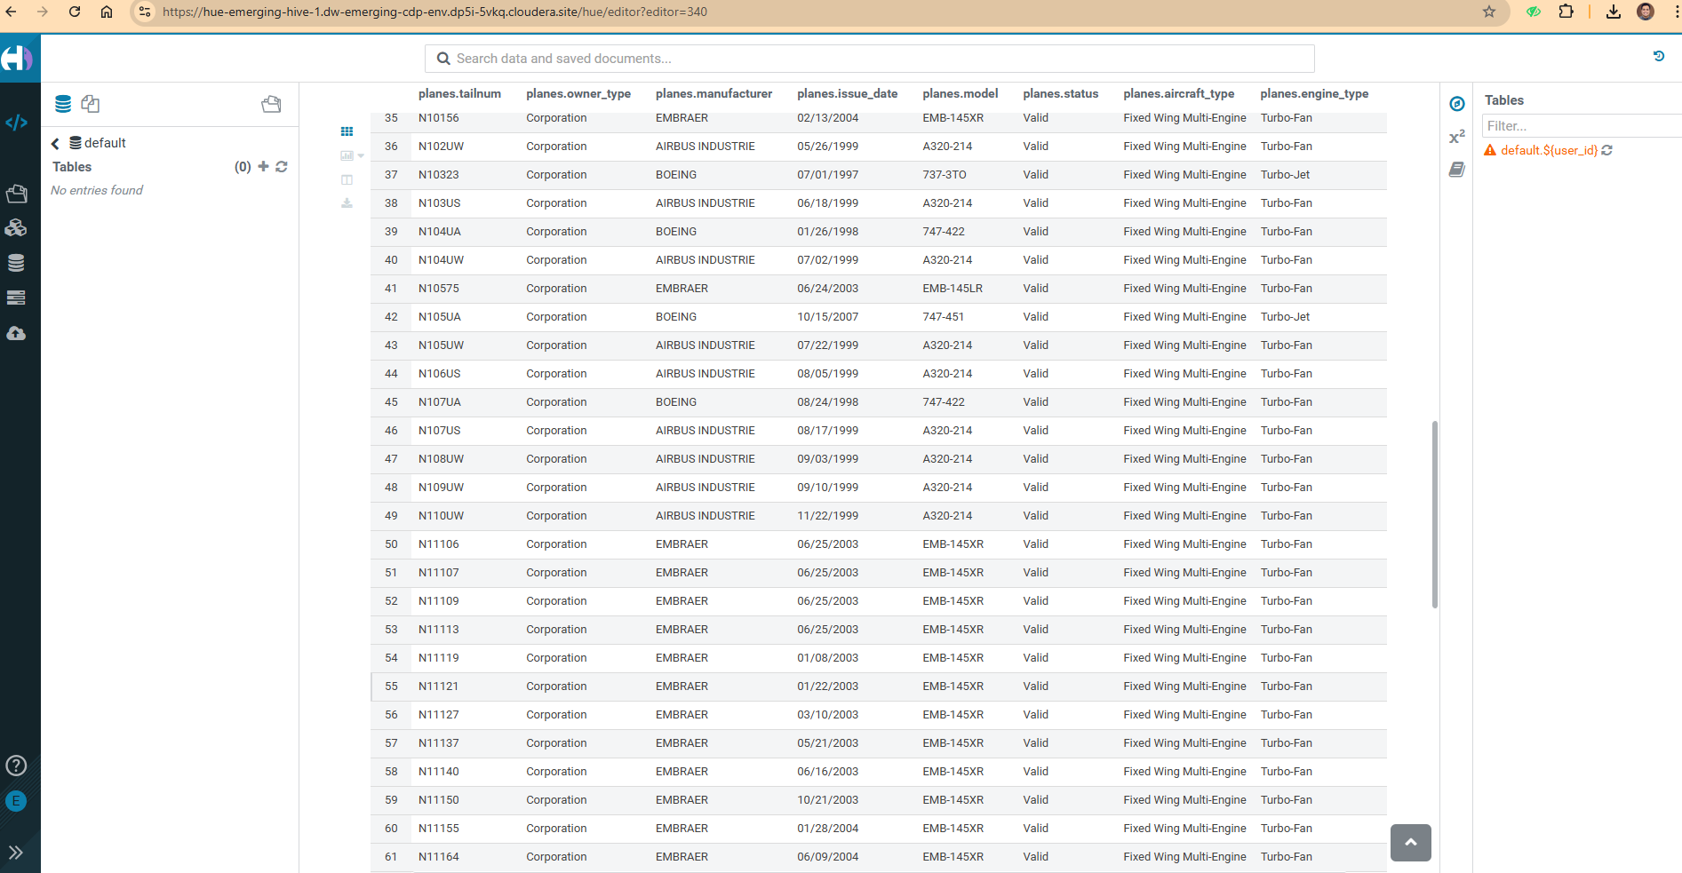Go back from default database
Screen dimensions: 1682x873
coord(55,143)
